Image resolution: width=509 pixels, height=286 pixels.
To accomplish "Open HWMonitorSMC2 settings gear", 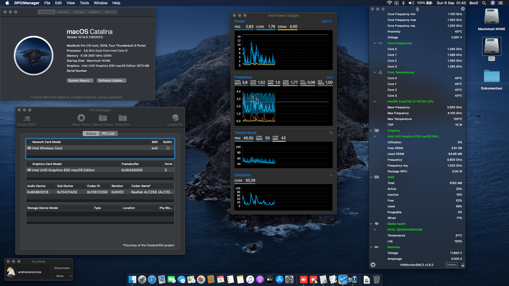I will (x=373, y=265).
